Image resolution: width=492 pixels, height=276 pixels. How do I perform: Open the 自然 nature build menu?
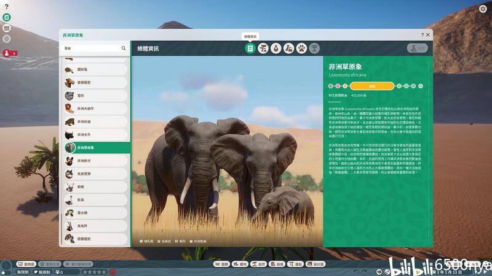[x=258, y=264]
